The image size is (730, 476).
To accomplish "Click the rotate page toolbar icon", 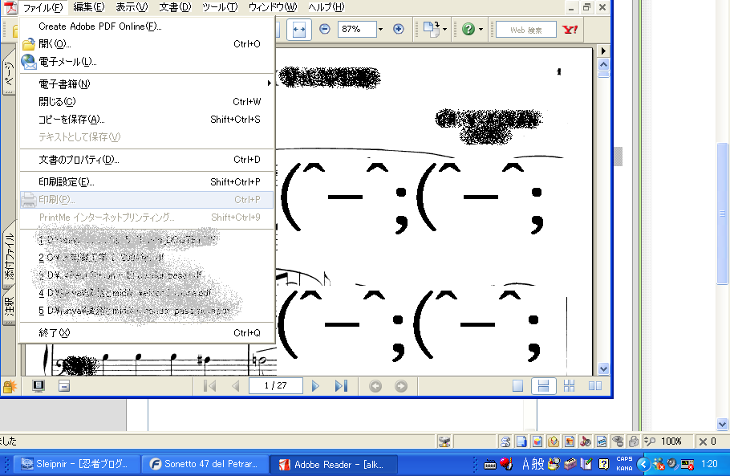I will [x=431, y=30].
